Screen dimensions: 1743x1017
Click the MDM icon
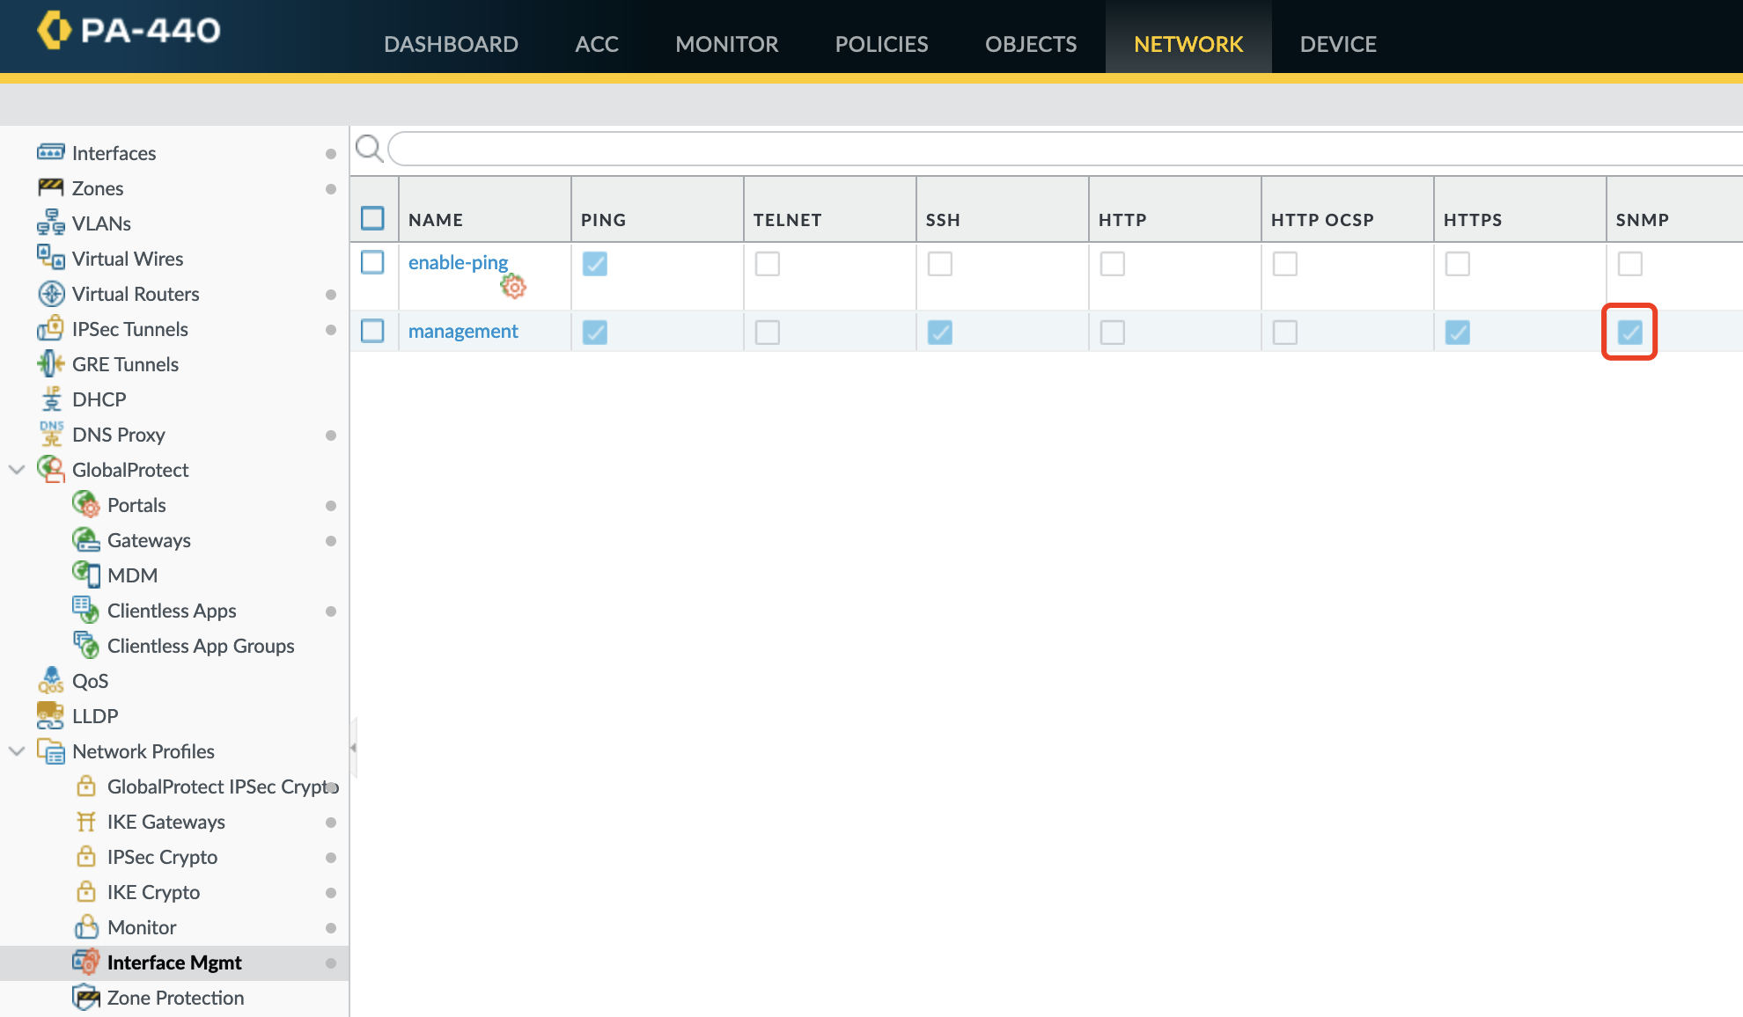click(86, 574)
